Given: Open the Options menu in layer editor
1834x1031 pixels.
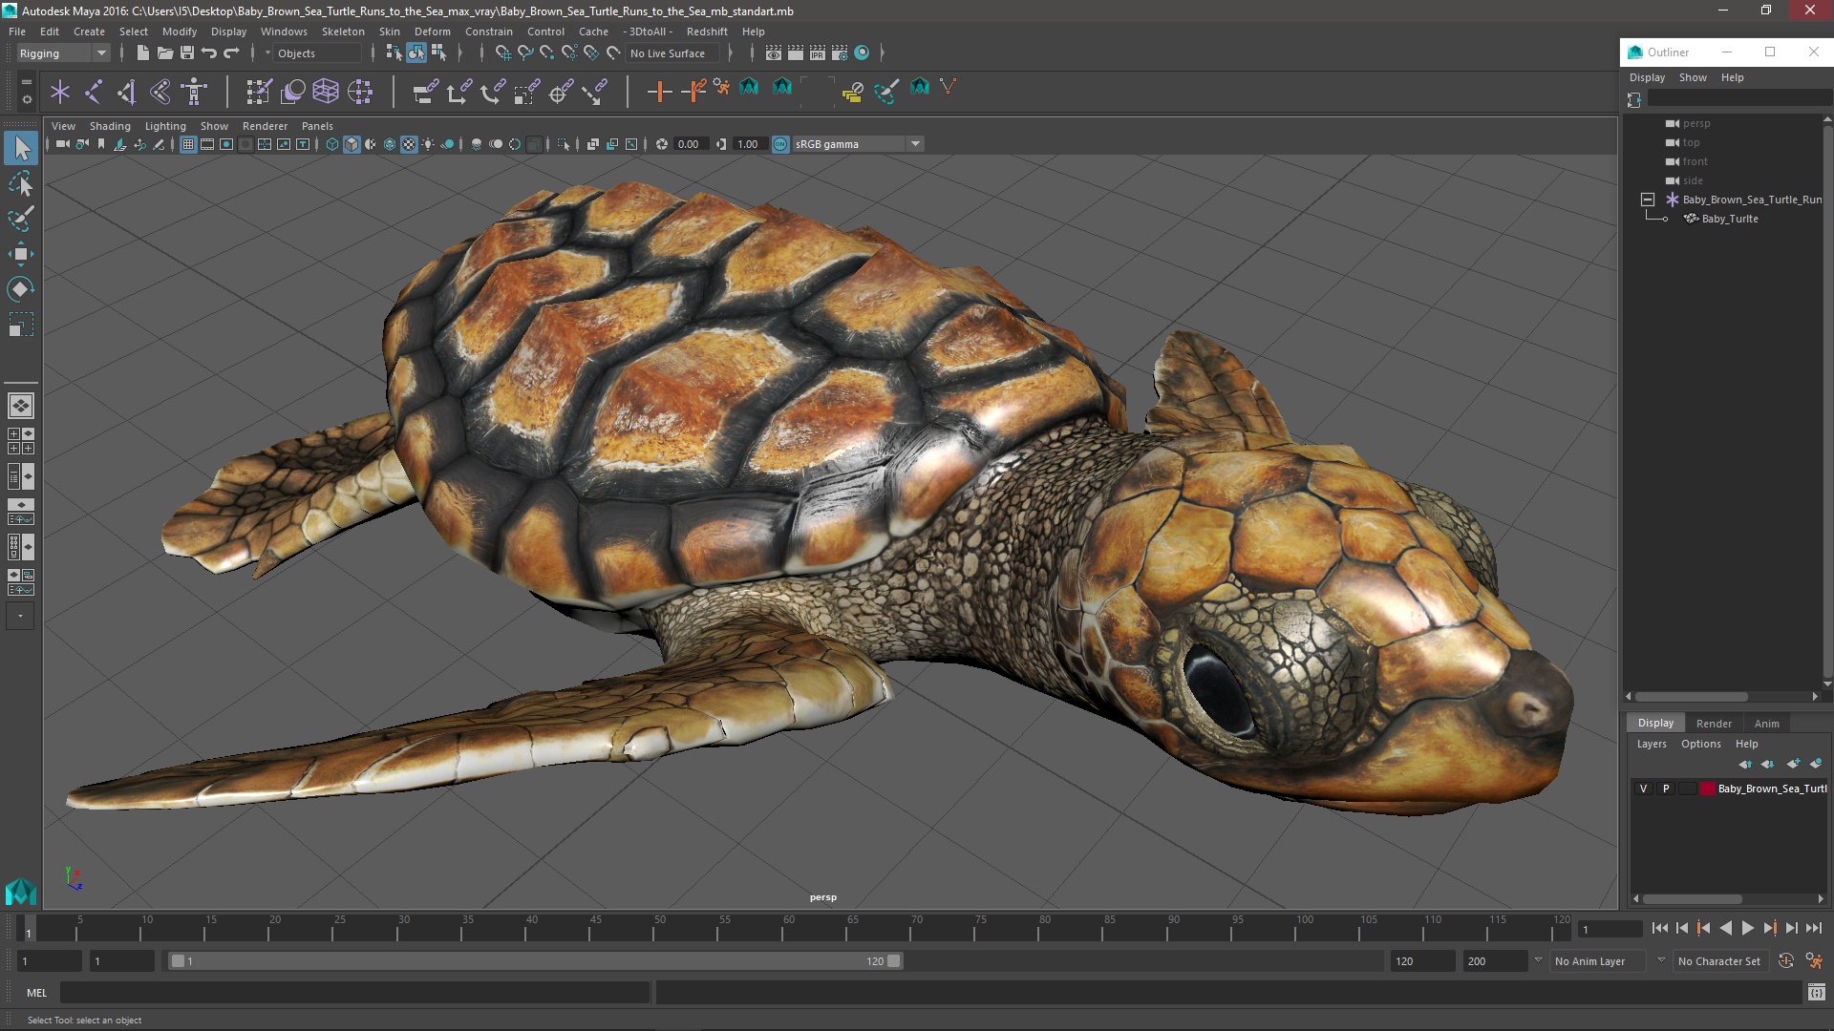Looking at the screenshot, I should click(1701, 744).
